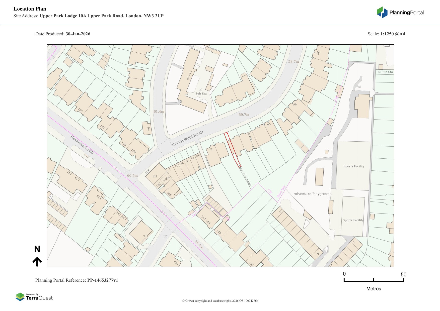The width and height of the screenshot is (440, 311).
Task: Click the Upper Park Road street label
Action: pyautogui.click(x=187, y=139)
